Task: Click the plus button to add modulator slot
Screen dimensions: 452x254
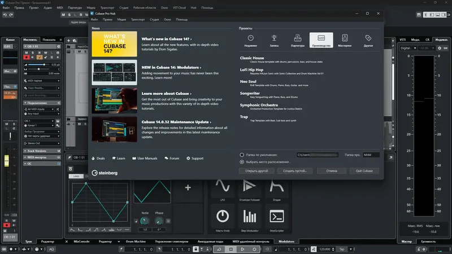Action: click(188, 188)
